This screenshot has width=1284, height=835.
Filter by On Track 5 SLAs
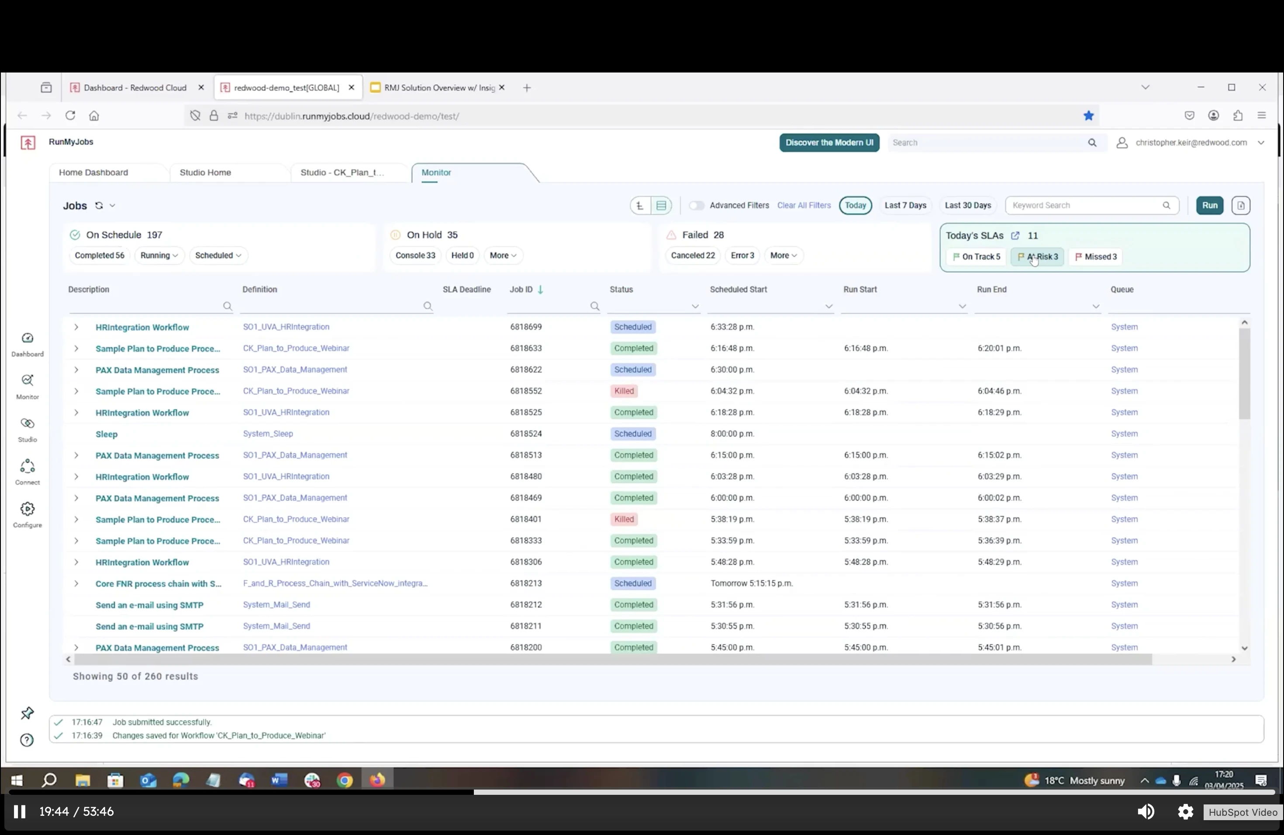(977, 257)
